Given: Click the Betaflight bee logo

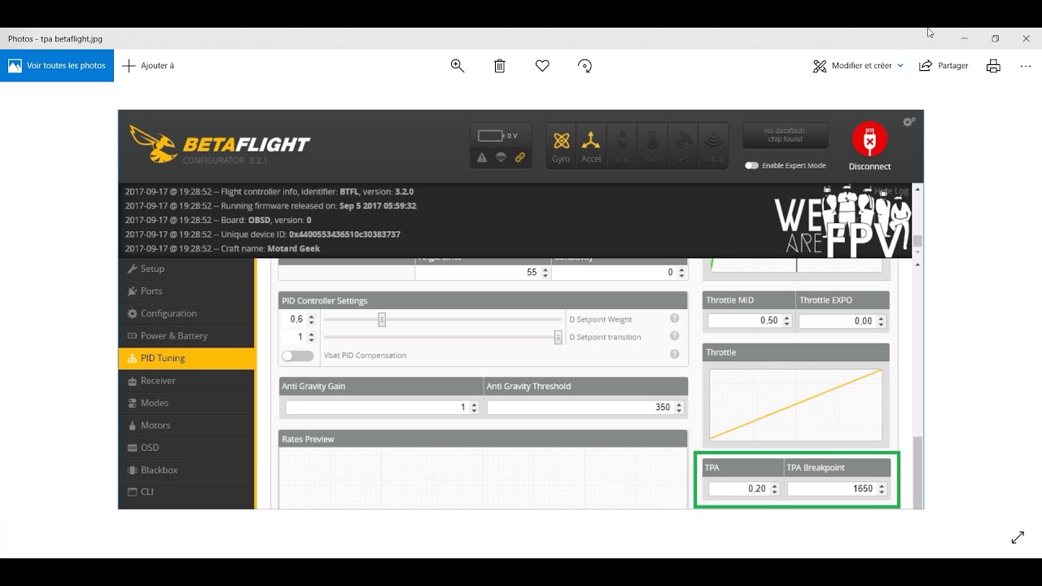Looking at the screenshot, I should [153, 144].
